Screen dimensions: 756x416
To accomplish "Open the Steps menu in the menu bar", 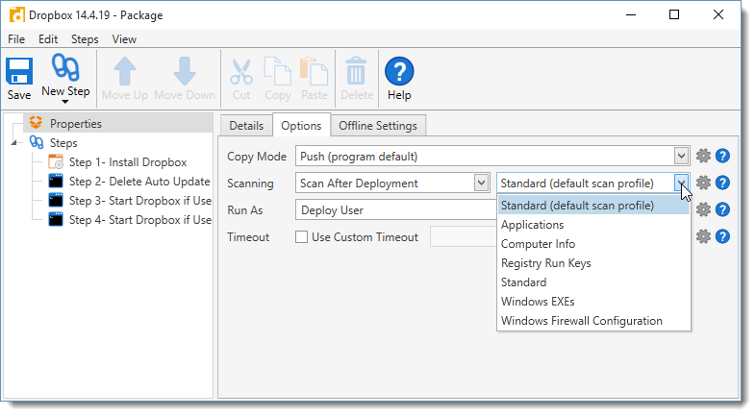I will 85,39.
